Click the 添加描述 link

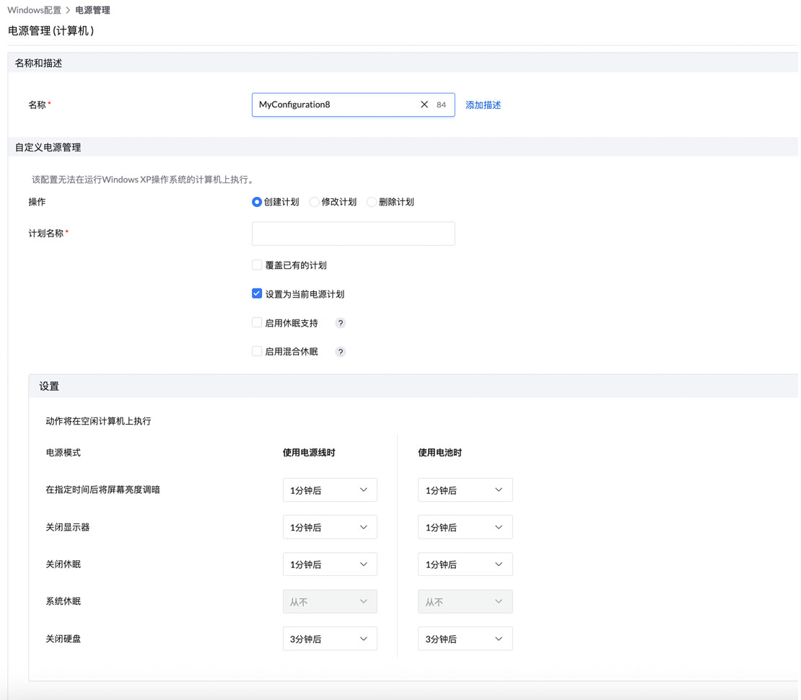pyautogui.click(x=483, y=105)
